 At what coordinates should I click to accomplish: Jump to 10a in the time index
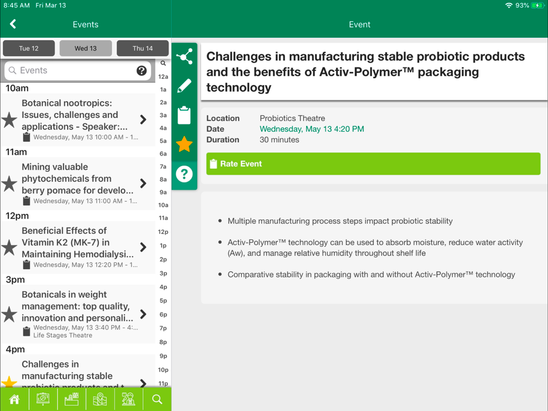163,205
